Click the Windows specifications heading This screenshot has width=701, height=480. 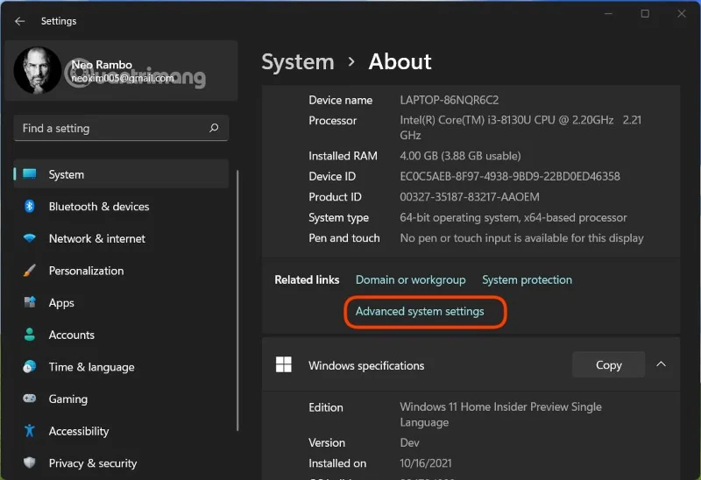(x=366, y=365)
